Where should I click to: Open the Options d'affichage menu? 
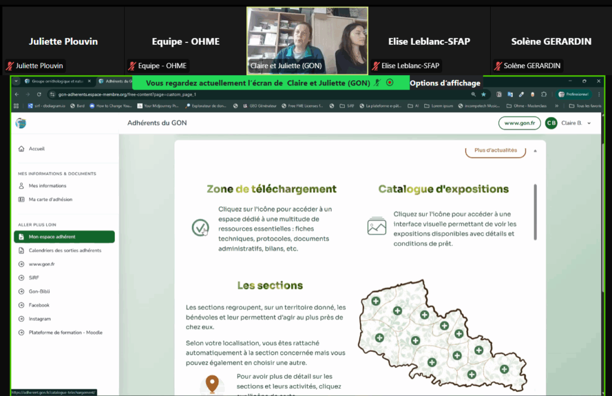click(445, 83)
